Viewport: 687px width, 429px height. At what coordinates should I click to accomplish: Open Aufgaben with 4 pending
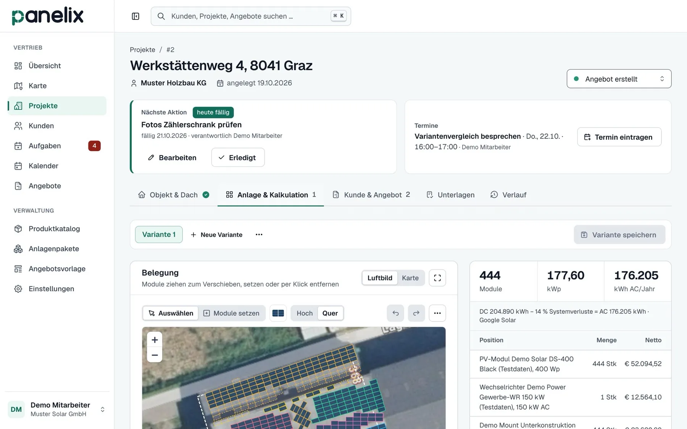(57, 146)
